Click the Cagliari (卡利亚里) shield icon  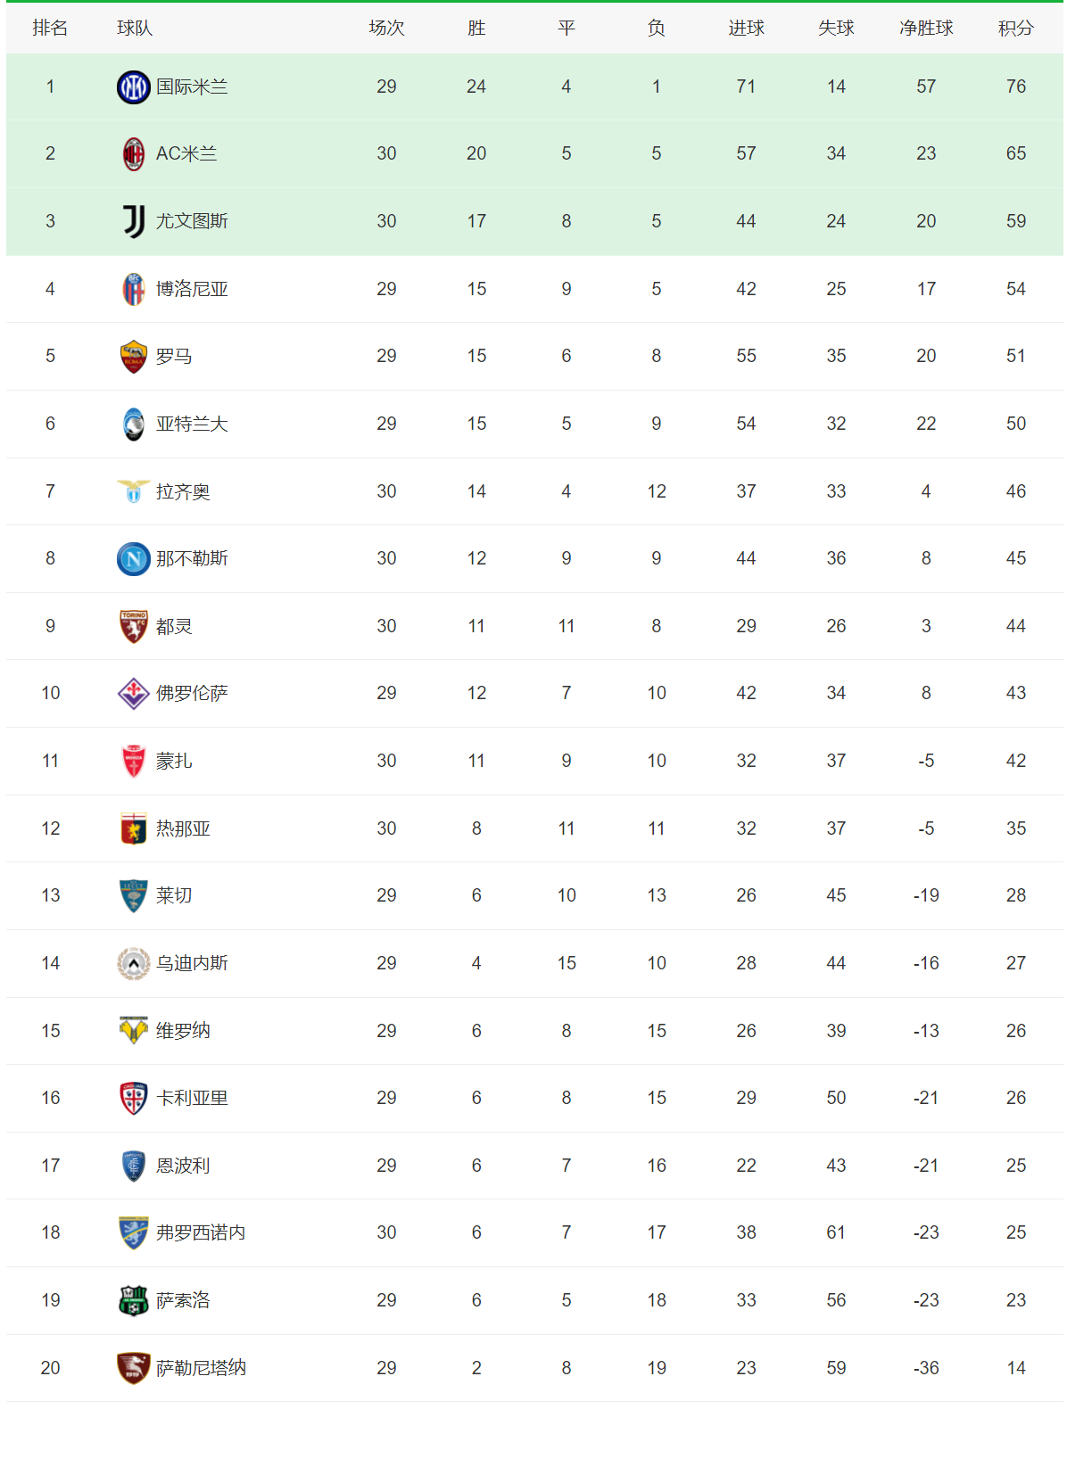point(134,1098)
